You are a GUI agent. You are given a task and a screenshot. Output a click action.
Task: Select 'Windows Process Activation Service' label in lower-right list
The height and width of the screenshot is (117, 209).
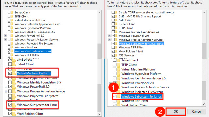pyautogui.click(x=145, y=87)
